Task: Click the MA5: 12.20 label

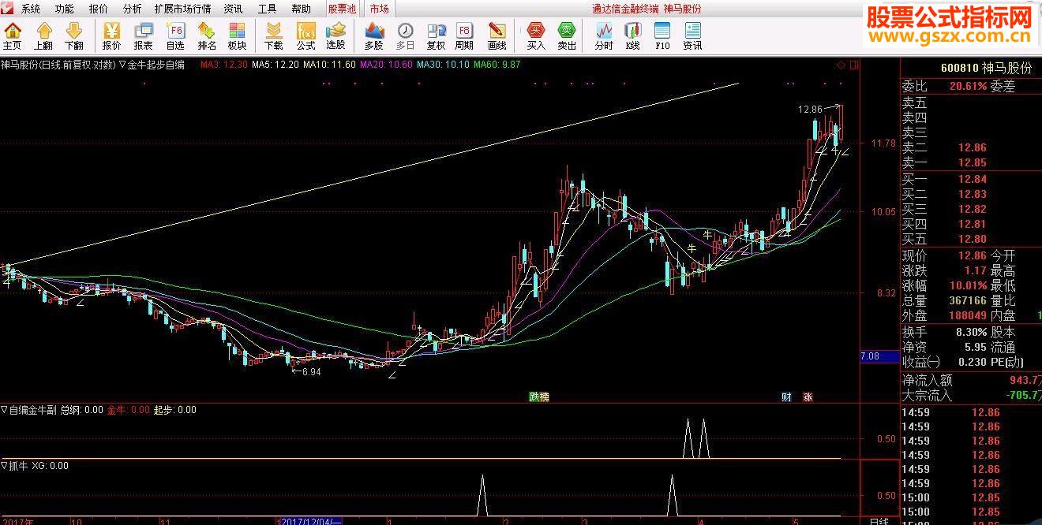Action: [x=275, y=65]
